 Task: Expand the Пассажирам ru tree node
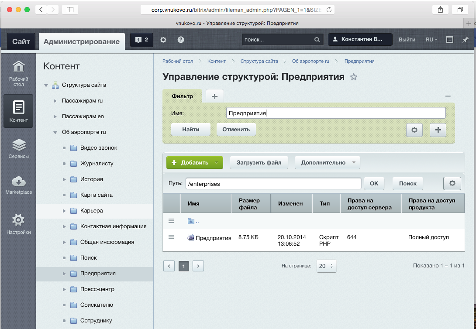coord(55,101)
